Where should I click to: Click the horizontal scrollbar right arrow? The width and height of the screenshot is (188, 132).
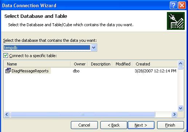coord(174,114)
